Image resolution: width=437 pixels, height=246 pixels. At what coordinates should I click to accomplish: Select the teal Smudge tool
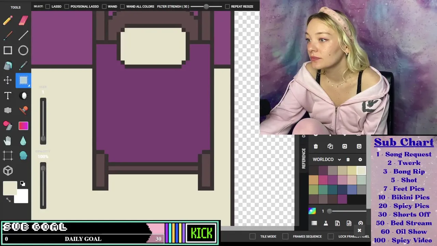click(x=23, y=155)
